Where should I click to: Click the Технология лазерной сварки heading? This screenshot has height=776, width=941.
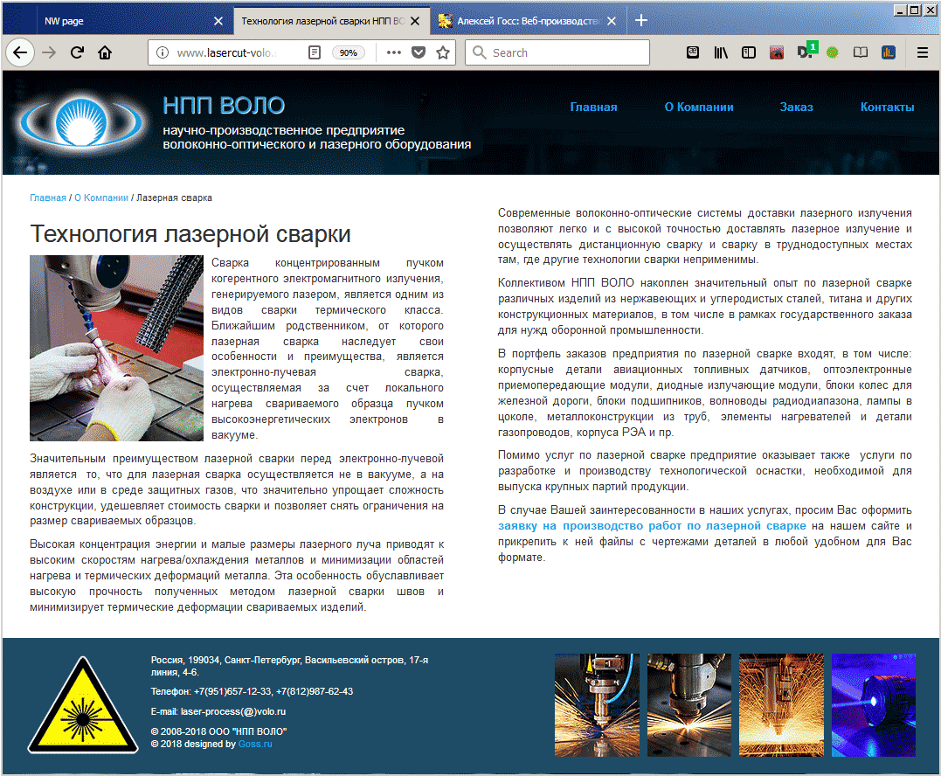coord(190,234)
